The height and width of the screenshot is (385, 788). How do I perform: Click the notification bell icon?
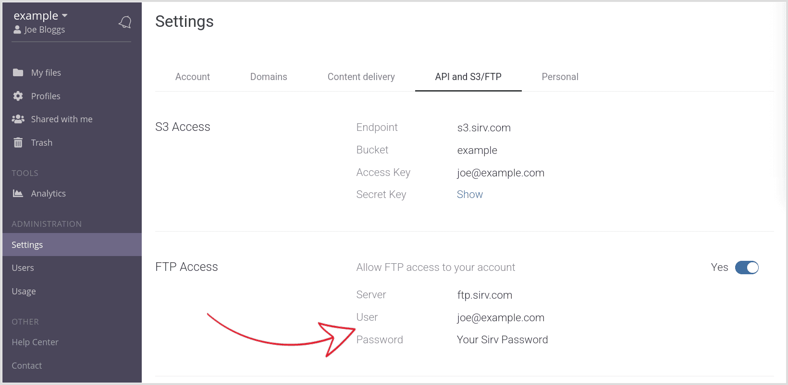pyautogui.click(x=124, y=22)
